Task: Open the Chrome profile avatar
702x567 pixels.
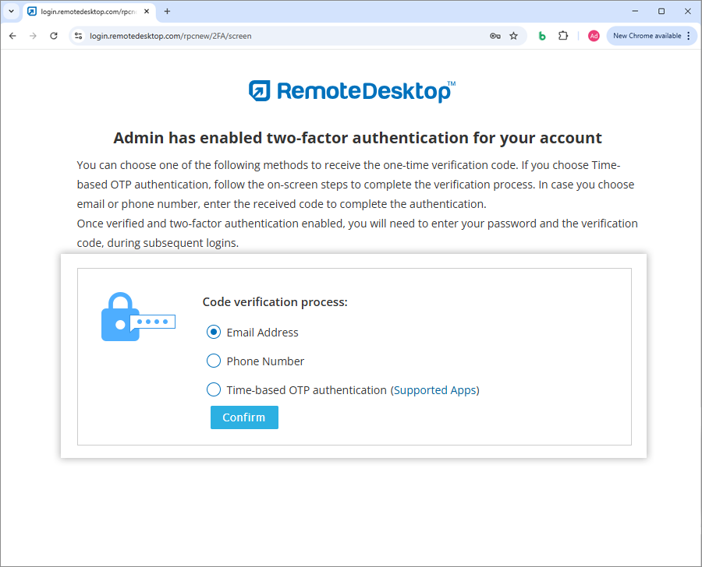Action: [594, 36]
